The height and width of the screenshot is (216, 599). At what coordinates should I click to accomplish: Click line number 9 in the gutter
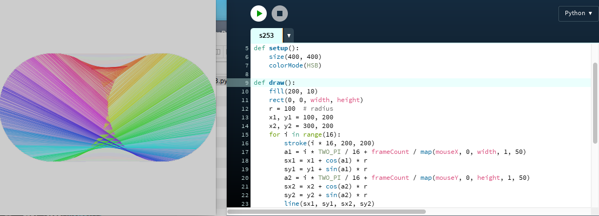point(246,83)
